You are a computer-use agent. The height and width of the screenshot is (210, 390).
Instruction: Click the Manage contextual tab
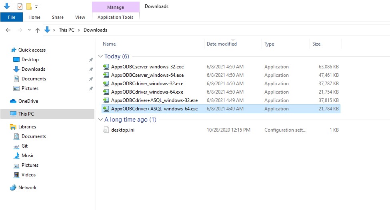(x=116, y=7)
